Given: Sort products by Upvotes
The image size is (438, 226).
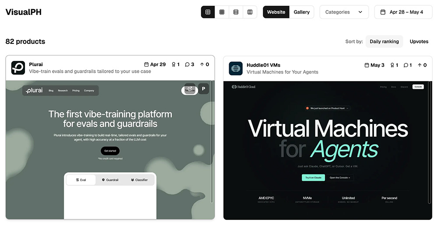Looking at the screenshot, I should (419, 41).
